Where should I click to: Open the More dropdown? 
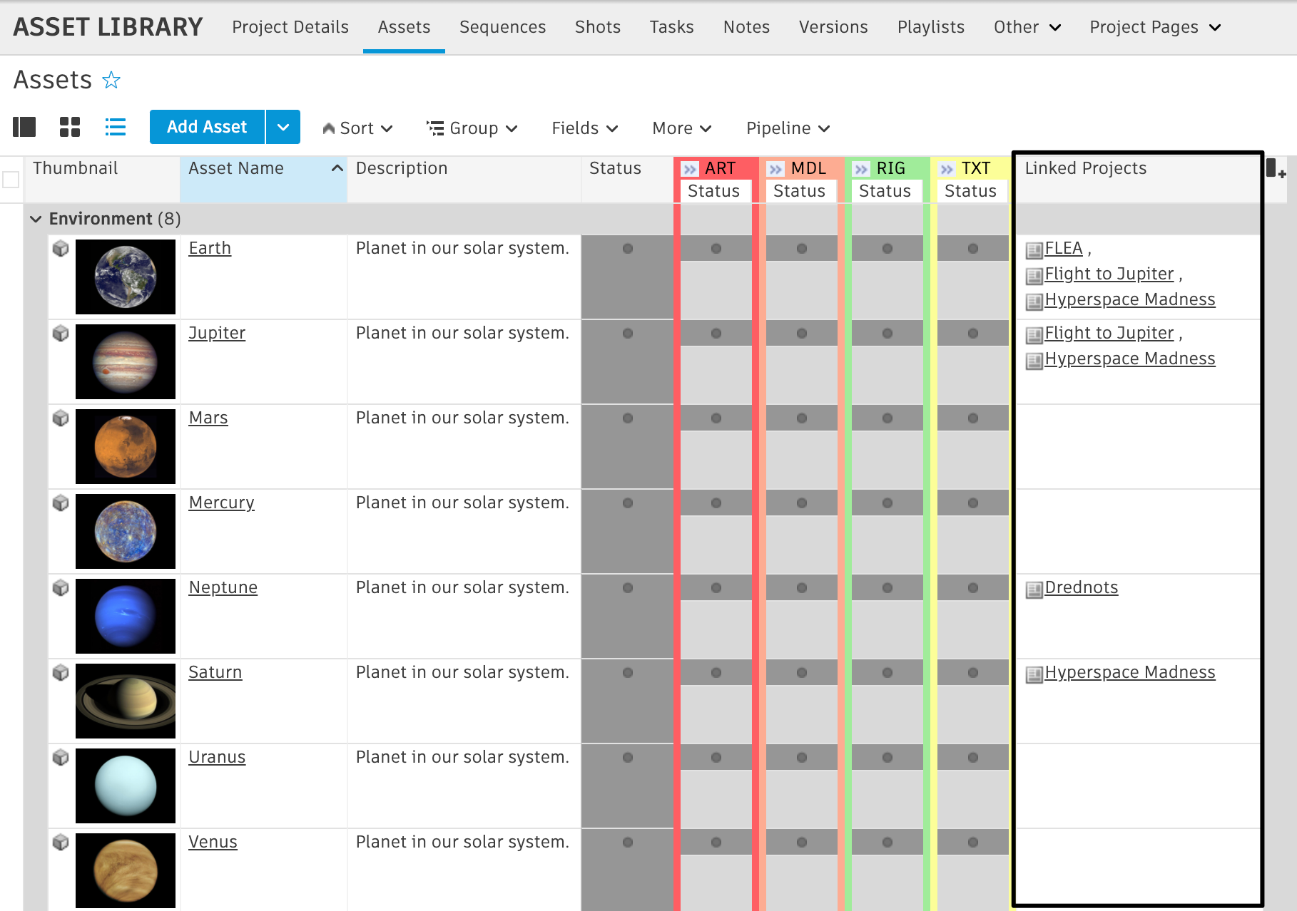[682, 128]
